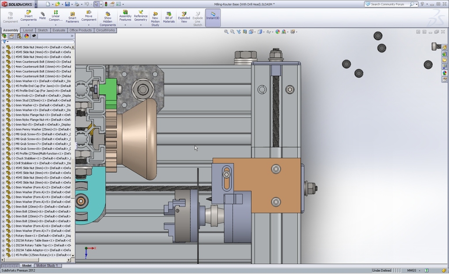
Task: Expand the Vice Knob<2> tree node
Action: (x=4, y=96)
